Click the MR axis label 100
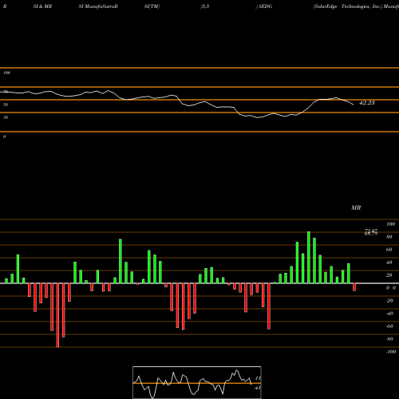The image size is (399, 399). pyautogui.click(x=390, y=224)
